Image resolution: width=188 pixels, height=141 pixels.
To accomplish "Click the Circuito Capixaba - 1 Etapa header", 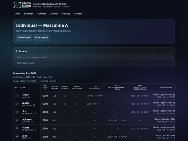I will coord(117,87).
